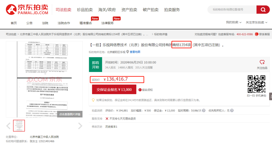The image size is (272, 145).
Task: Select the small document thumbnail
Action: tap(19, 126)
